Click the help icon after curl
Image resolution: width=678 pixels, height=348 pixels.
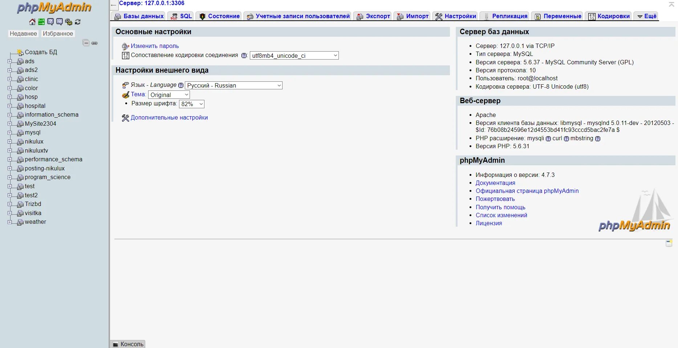pos(567,139)
